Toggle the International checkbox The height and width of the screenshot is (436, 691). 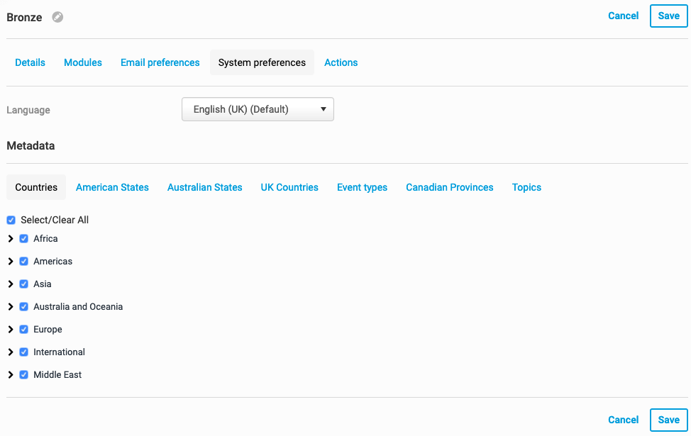click(x=24, y=352)
